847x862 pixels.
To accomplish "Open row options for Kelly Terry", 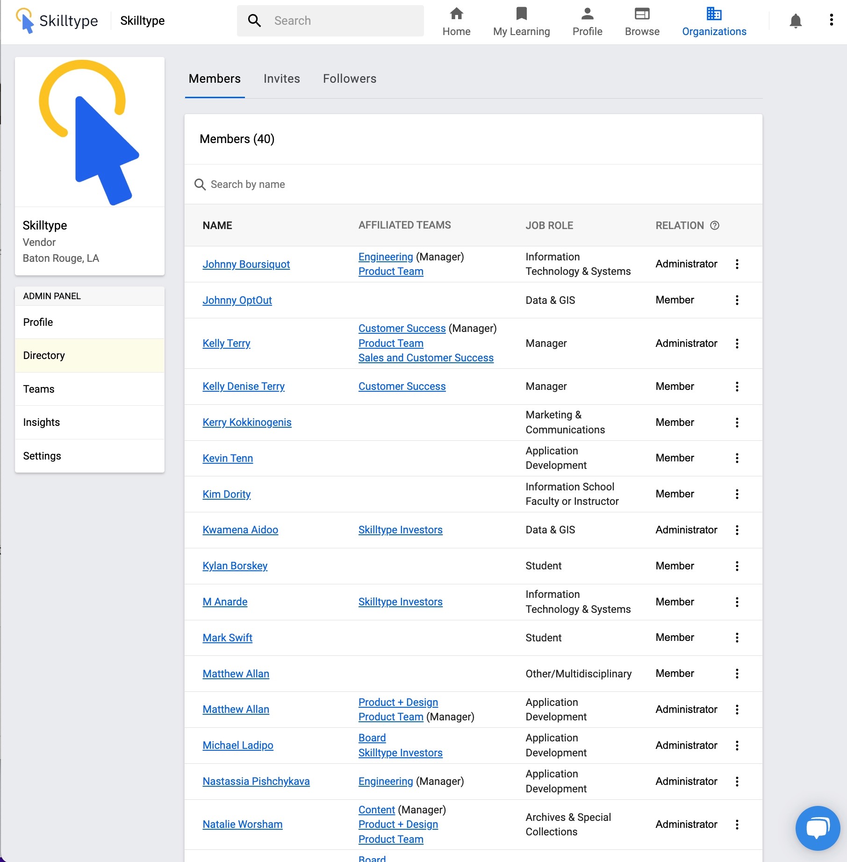I will click(x=737, y=344).
